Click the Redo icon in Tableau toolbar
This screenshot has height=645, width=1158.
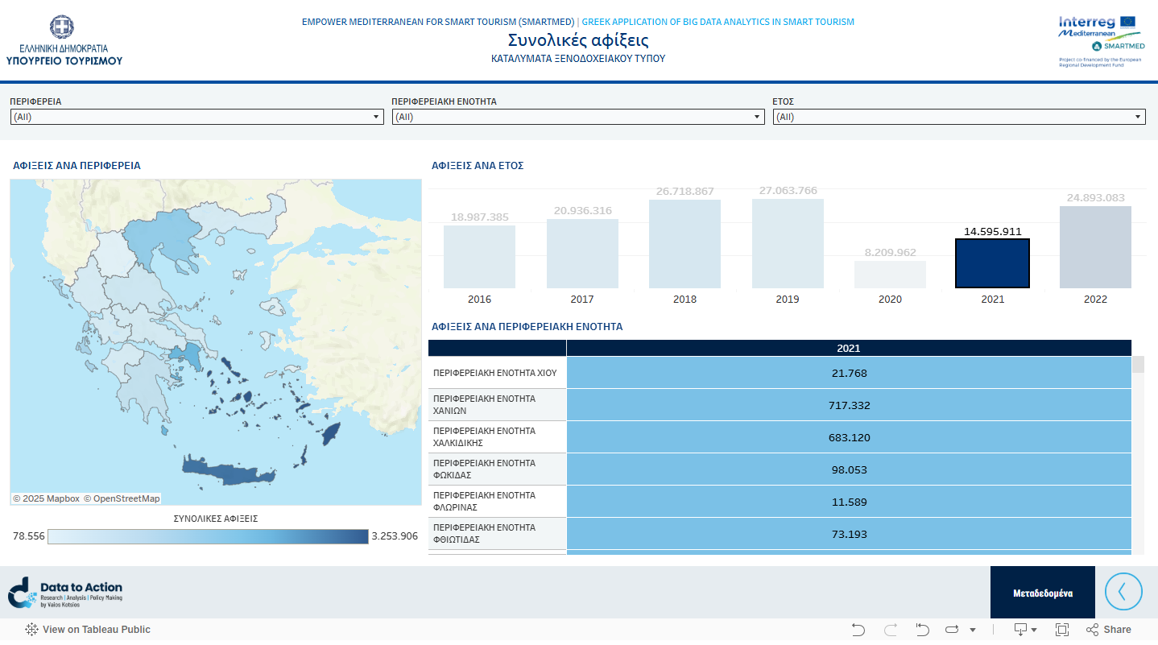(891, 630)
